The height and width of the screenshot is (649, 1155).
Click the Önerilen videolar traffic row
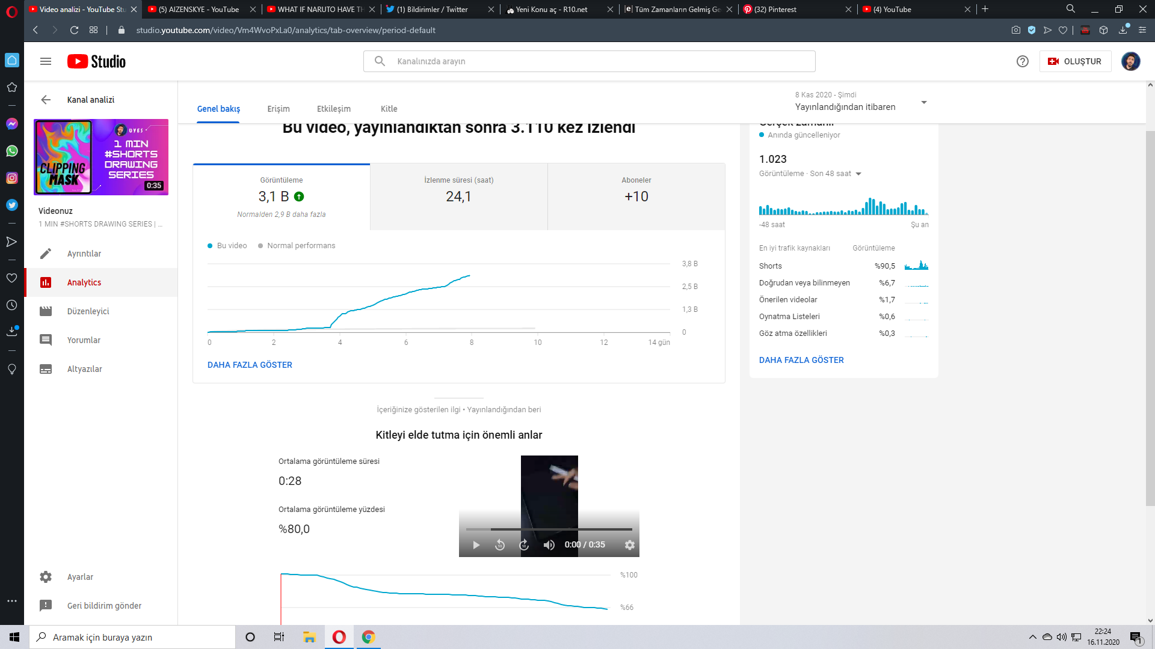pyautogui.click(x=843, y=300)
